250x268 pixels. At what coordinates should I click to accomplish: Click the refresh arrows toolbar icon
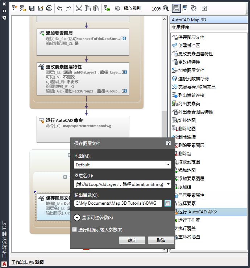(x=194, y=8)
